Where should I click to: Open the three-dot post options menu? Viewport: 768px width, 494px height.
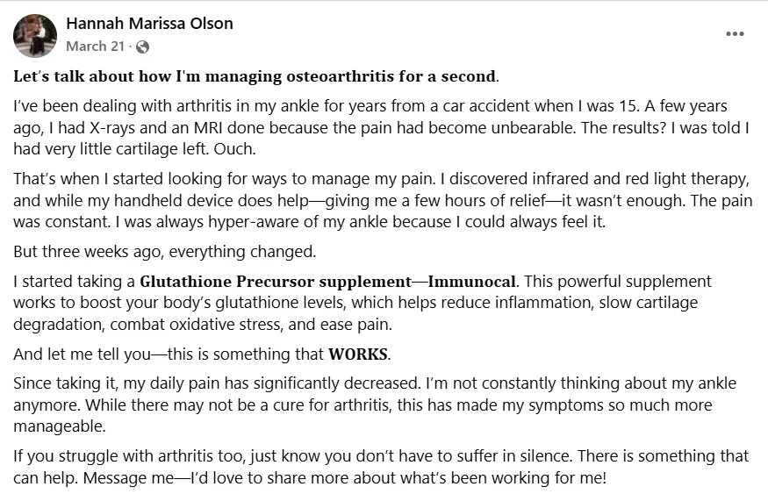click(735, 34)
